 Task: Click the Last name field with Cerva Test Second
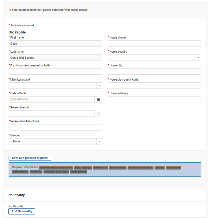[55, 57]
